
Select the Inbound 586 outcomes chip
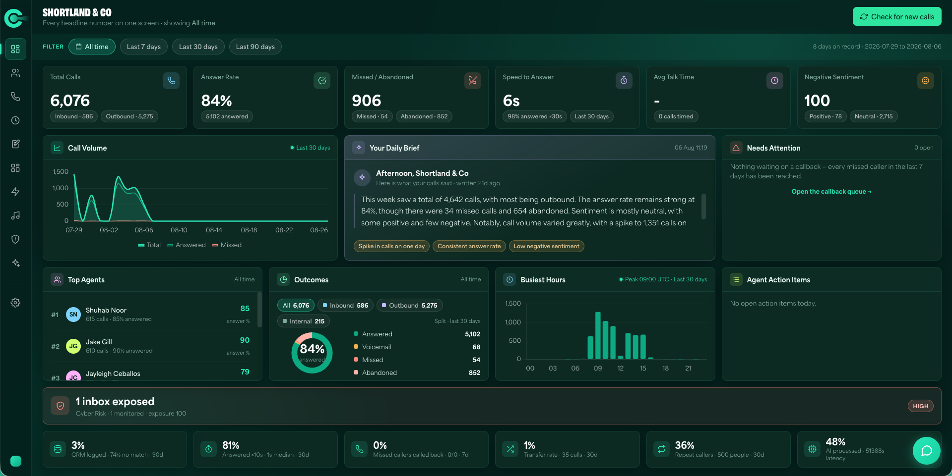click(x=345, y=305)
